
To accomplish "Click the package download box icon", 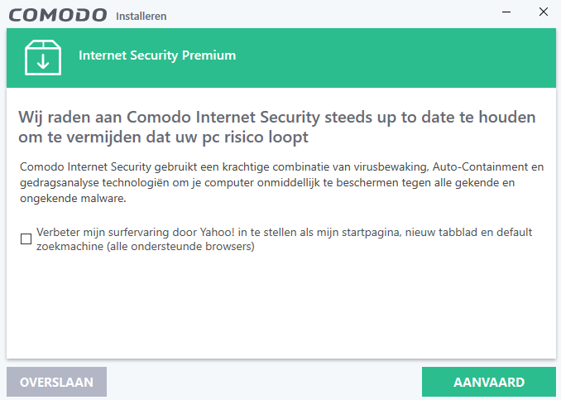I will [x=41, y=56].
